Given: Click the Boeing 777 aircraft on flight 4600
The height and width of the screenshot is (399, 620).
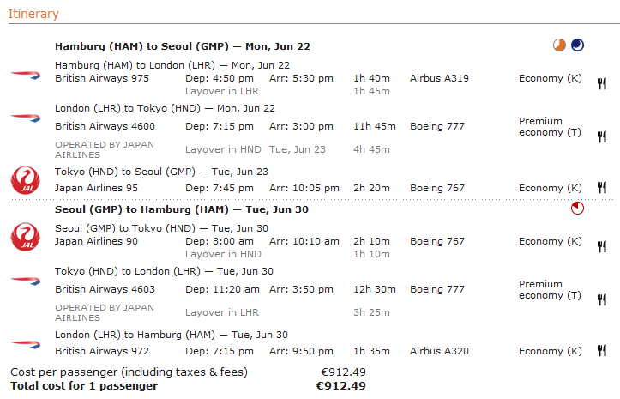Looking at the screenshot, I should click(437, 126).
